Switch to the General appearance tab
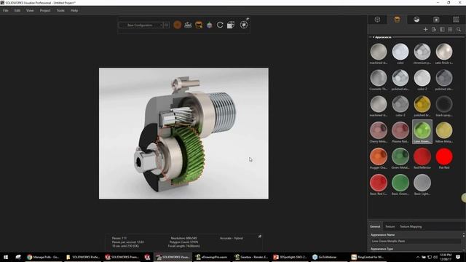 coord(375,226)
